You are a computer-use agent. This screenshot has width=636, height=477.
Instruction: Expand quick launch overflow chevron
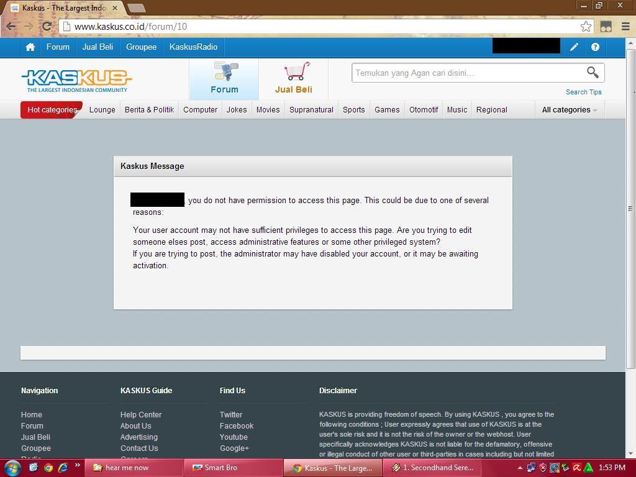tap(78, 465)
